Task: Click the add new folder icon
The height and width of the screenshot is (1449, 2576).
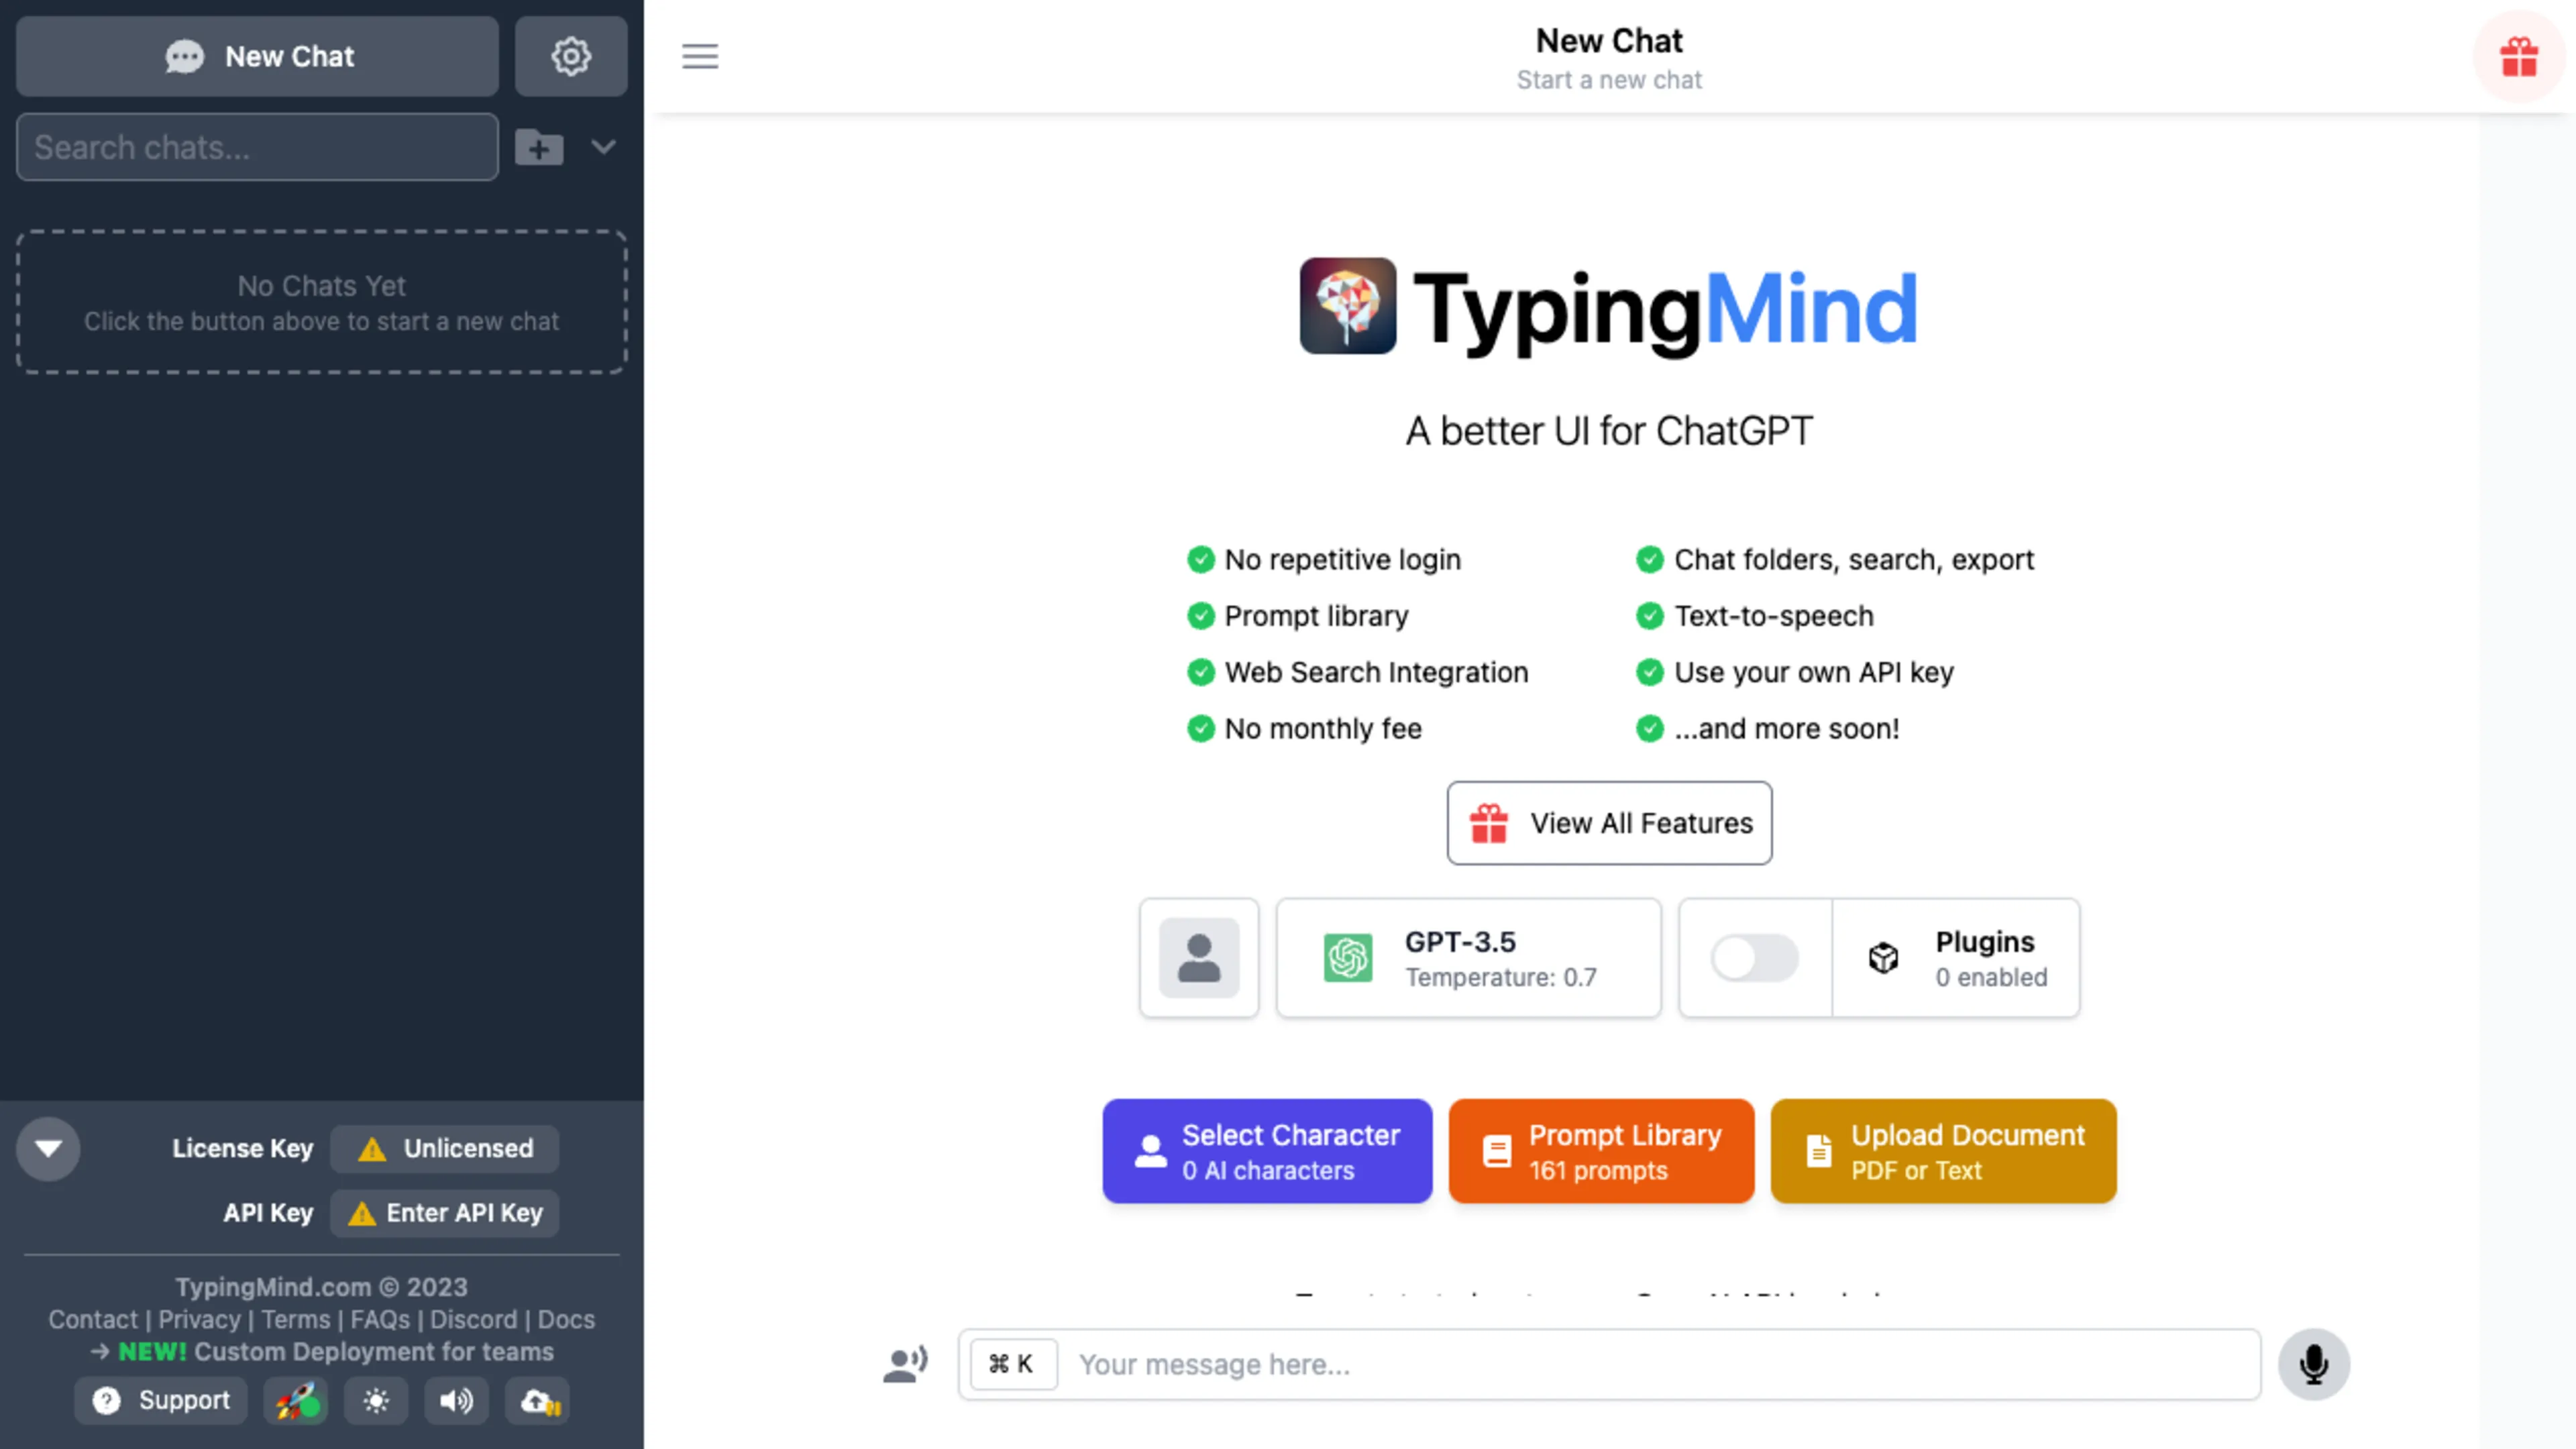Action: click(x=539, y=148)
